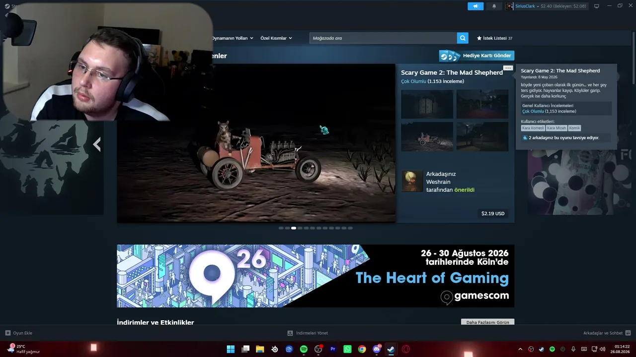Click the SiriusClark profile avatar
Image resolution: width=636 pixels, height=357 pixels.
(510, 6)
